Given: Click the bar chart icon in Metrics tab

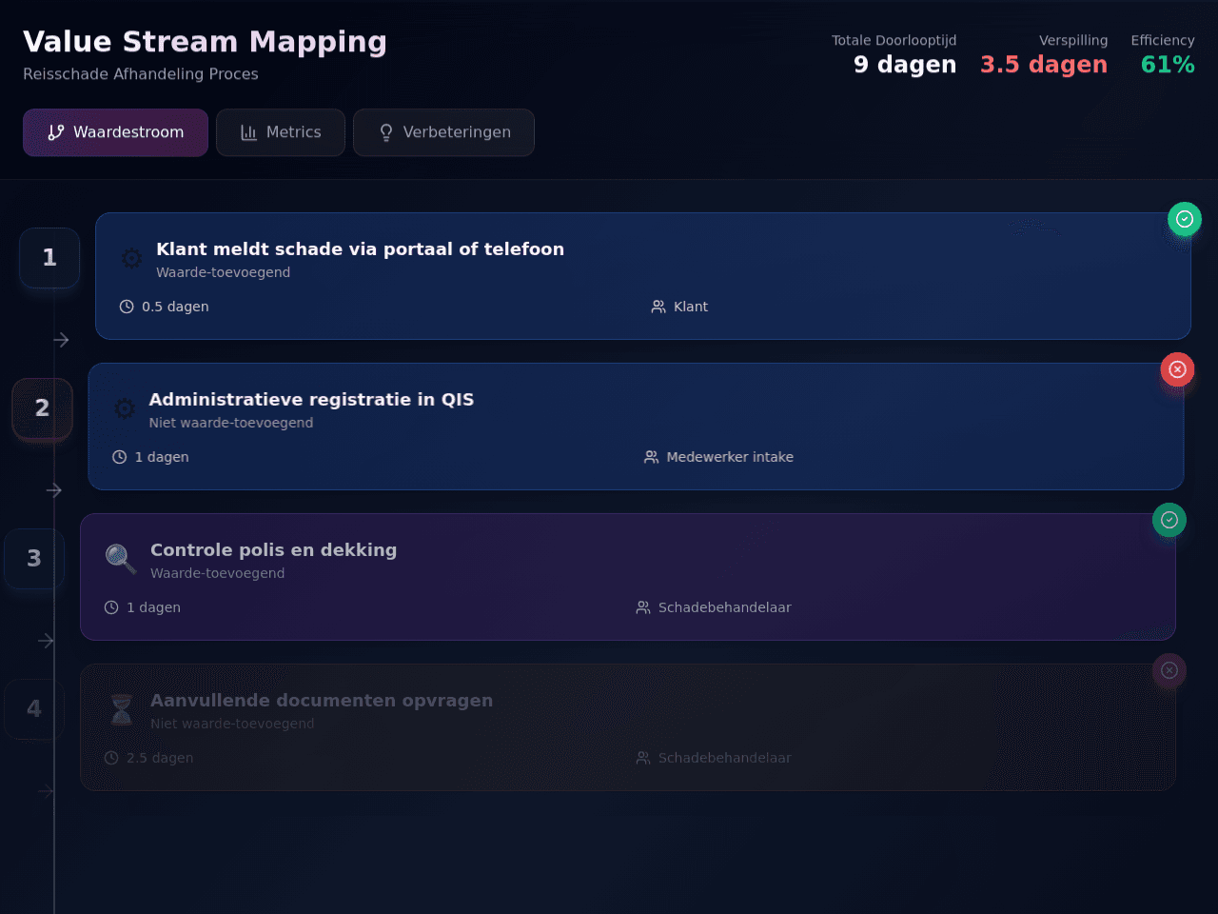Looking at the screenshot, I should [x=249, y=132].
